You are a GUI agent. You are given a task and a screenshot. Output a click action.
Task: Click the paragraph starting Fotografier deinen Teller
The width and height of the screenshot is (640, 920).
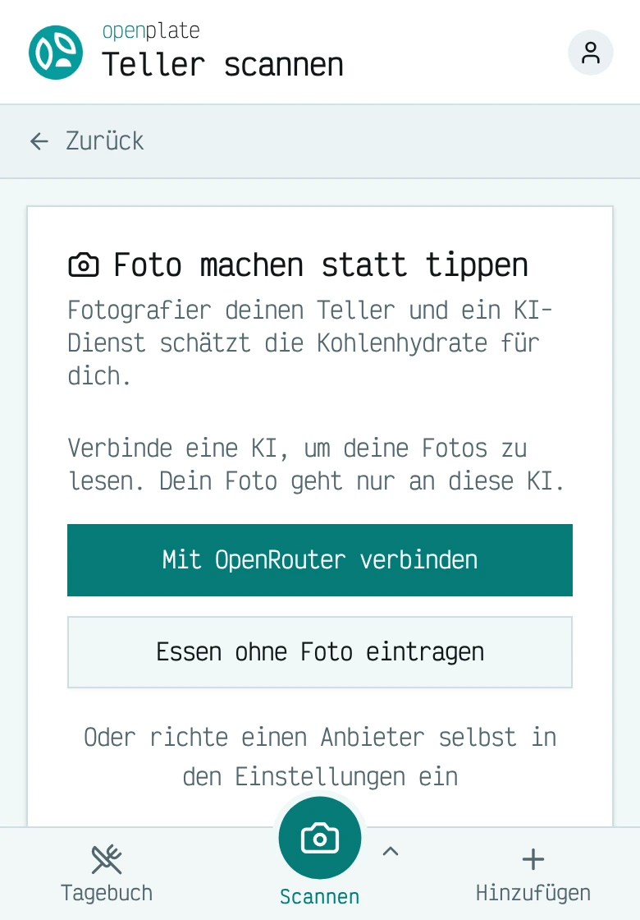pos(309,343)
